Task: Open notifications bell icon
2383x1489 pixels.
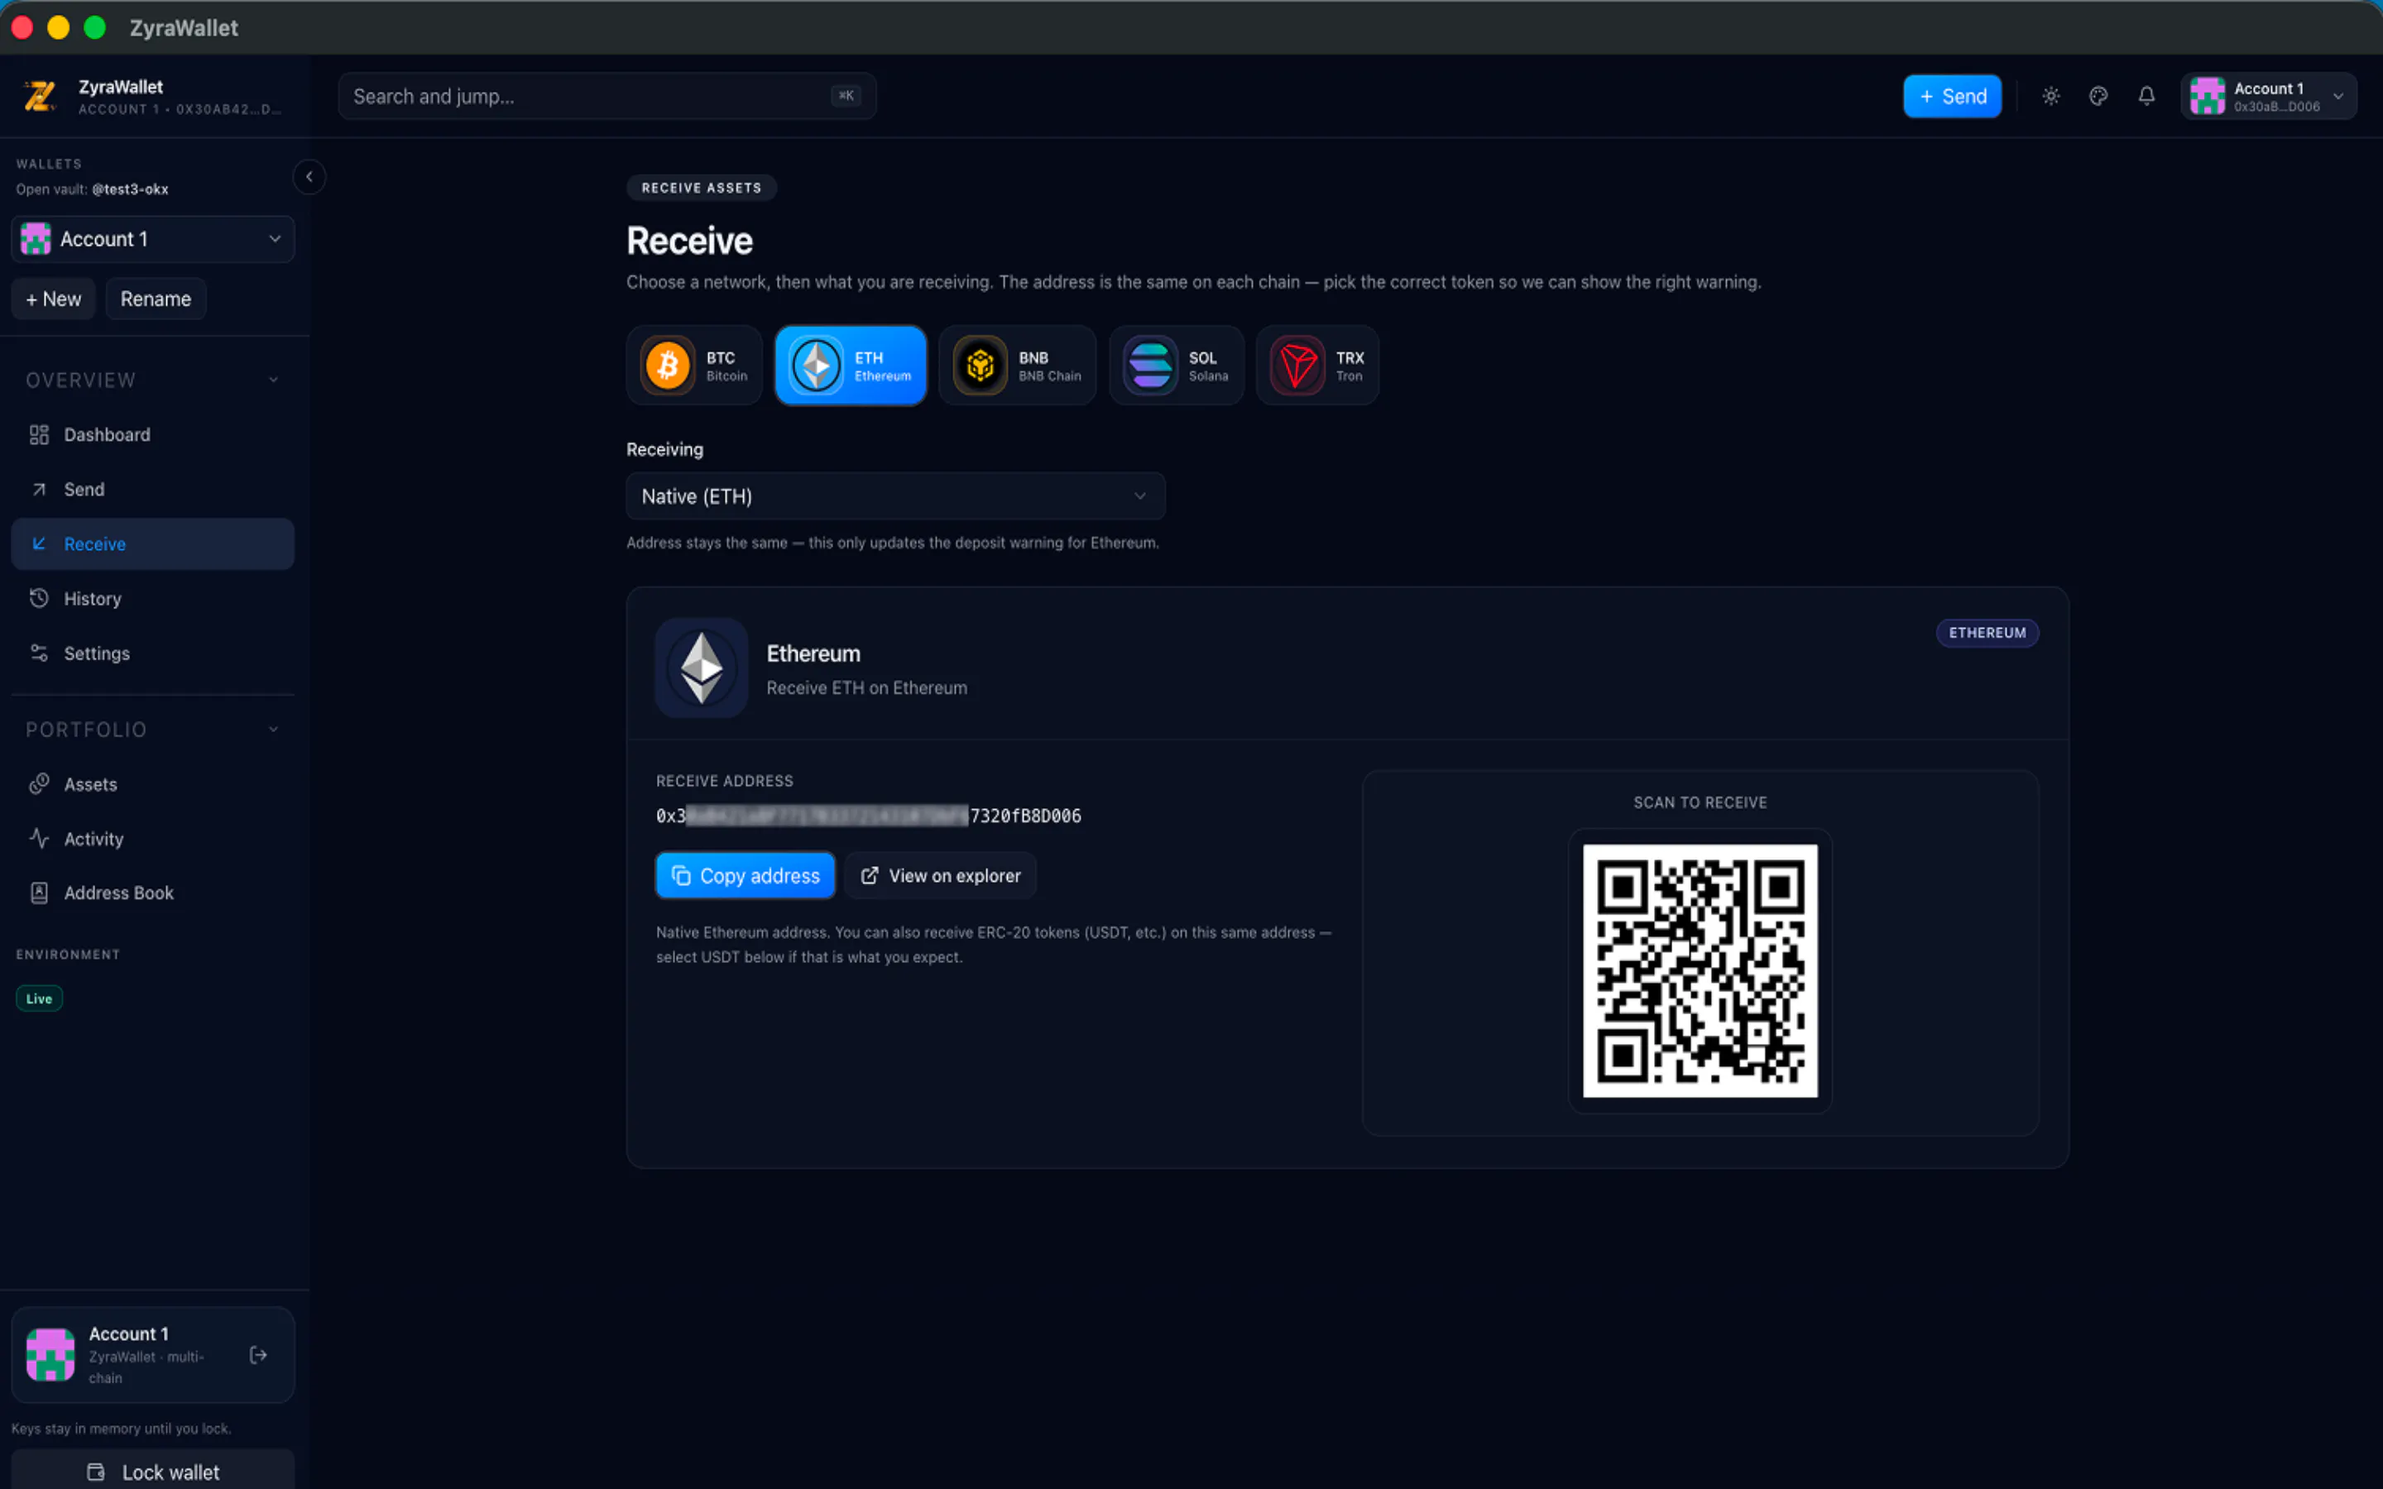Action: click(x=2146, y=95)
